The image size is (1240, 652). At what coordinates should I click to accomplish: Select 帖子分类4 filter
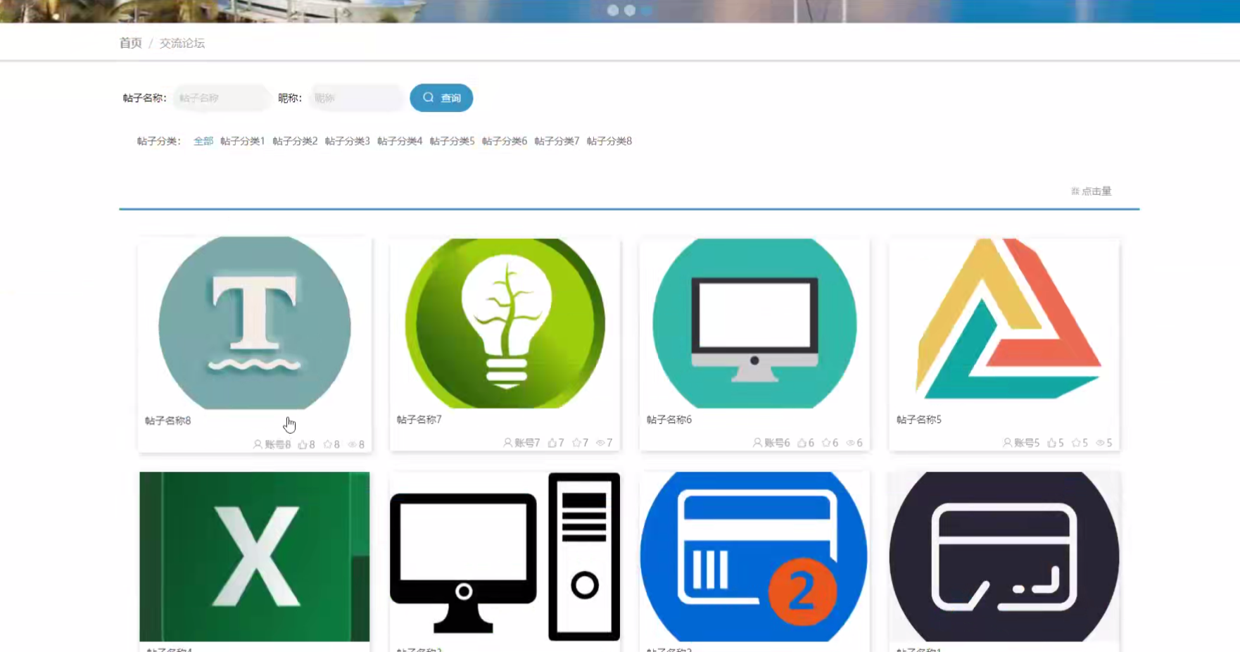tap(400, 141)
